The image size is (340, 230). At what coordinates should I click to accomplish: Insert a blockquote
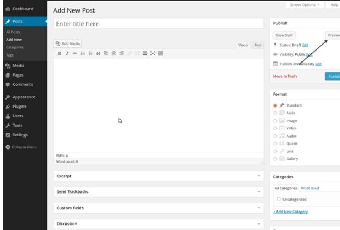[98, 53]
